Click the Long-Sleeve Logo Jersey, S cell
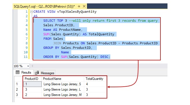Image resolution: width=190 pixels, height=105 pixels. point(63,84)
